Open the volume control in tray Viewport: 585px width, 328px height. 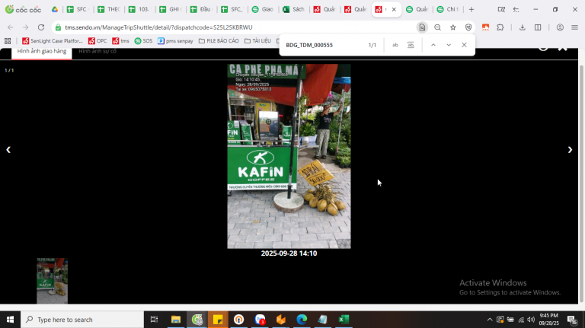531,320
